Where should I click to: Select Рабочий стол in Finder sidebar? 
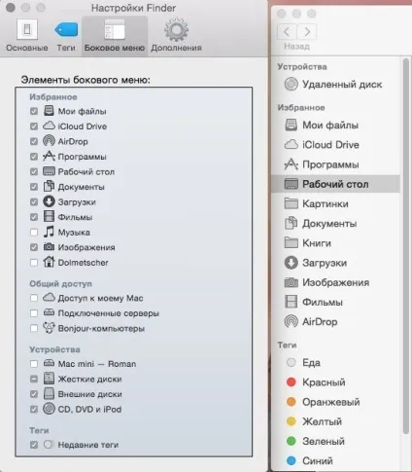point(335,184)
